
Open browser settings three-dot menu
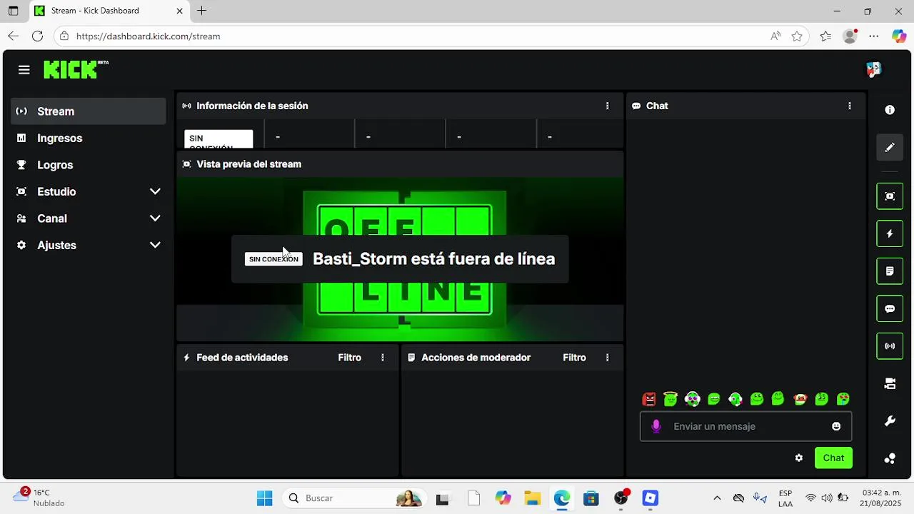874,36
